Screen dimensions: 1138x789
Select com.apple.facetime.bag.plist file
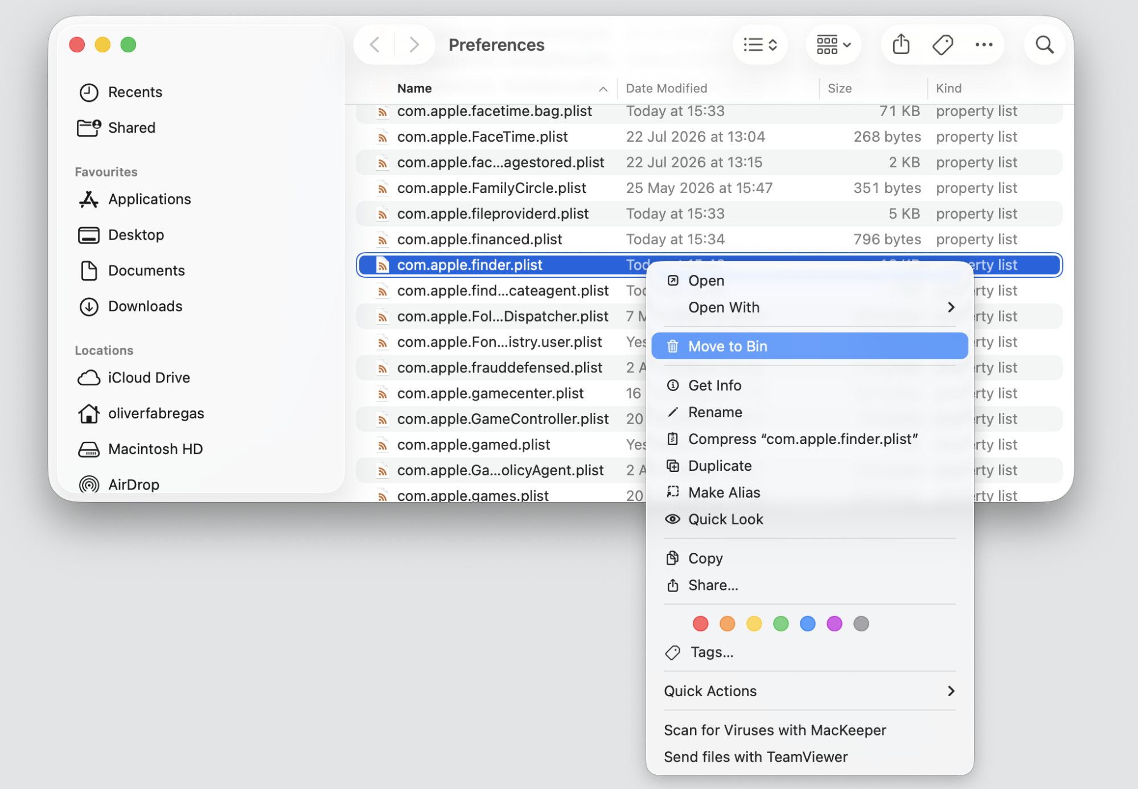tap(709, 112)
